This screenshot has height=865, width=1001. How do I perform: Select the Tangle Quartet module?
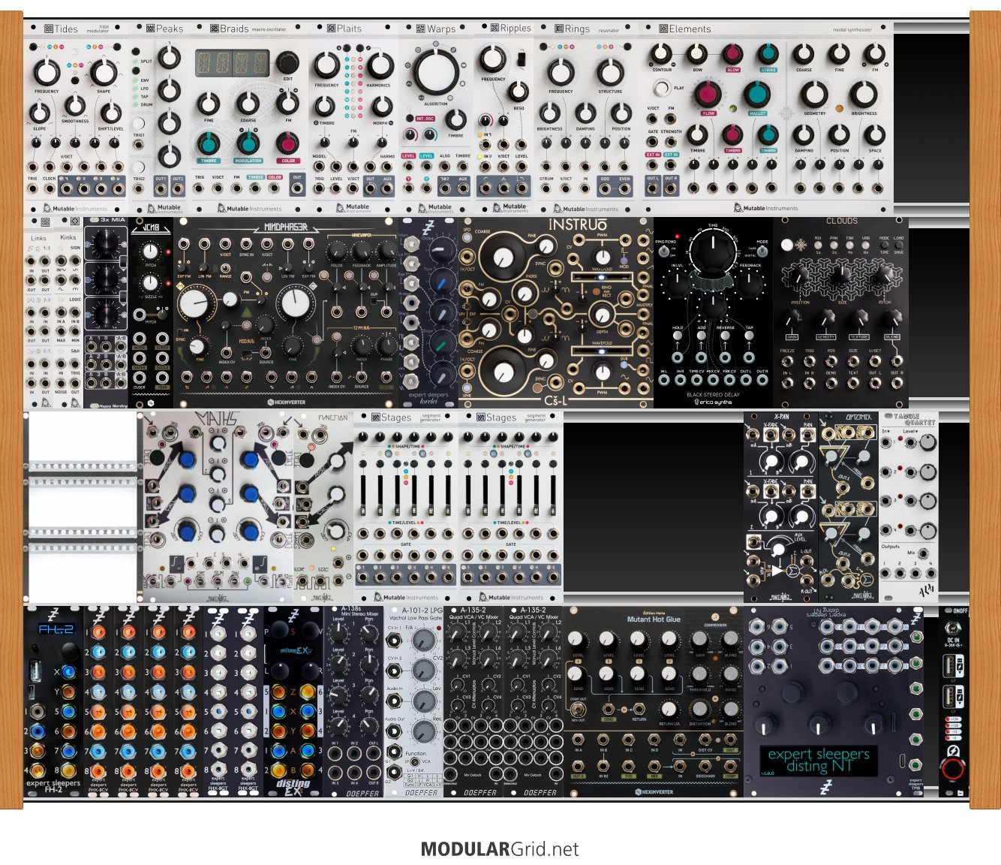coord(909,506)
